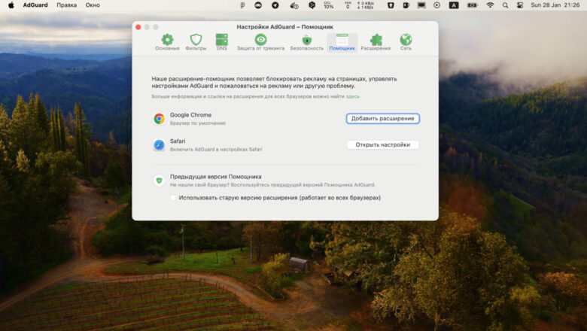This screenshot has width=587, height=331.
Task: Click the shield icon in the menu bar
Action: pos(391,5)
